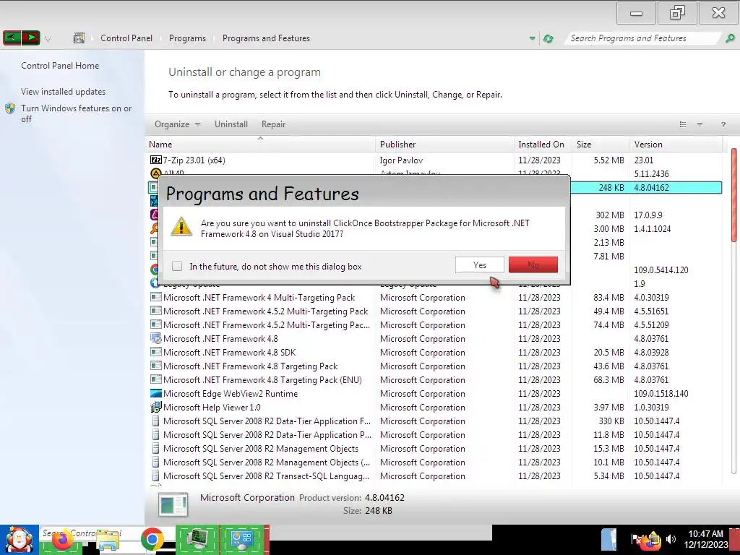Viewport: 740px width, 555px height.
Task: Select Microsoft Help Viewer 1.0 entry
Action: coord(434,407)
